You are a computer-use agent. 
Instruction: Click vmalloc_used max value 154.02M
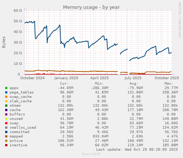[170, 128]
